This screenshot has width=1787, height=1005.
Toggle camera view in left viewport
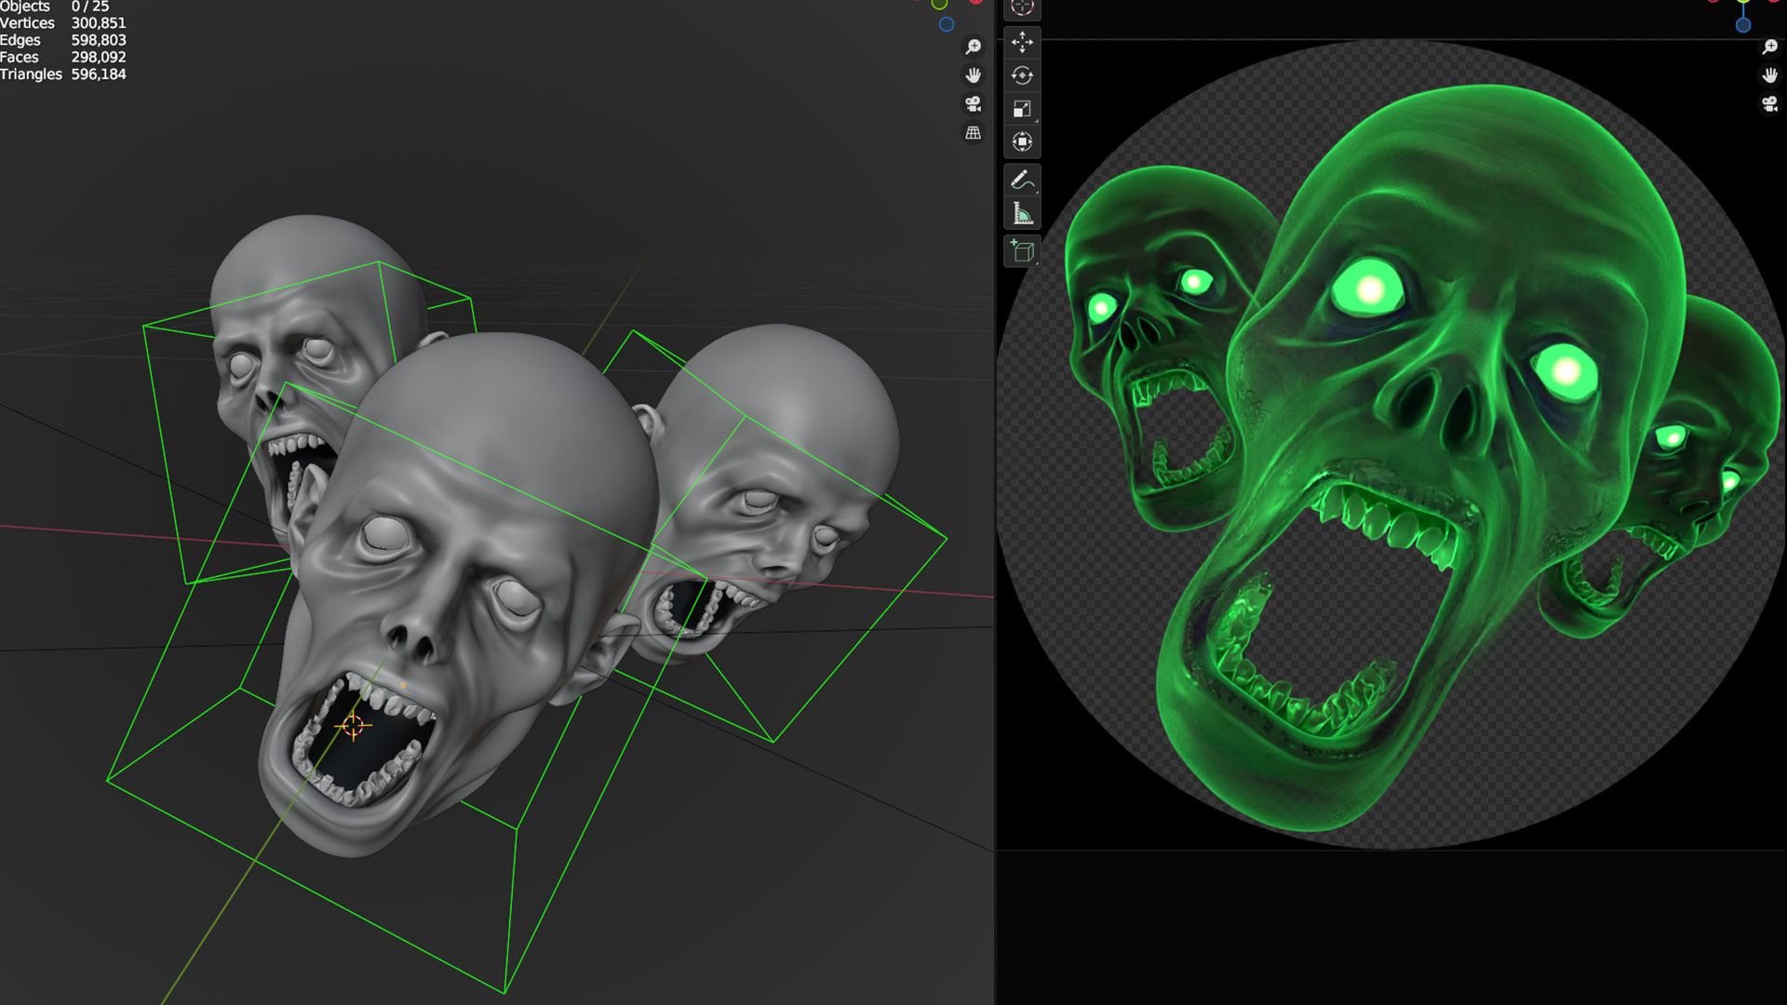coord(974,104)
